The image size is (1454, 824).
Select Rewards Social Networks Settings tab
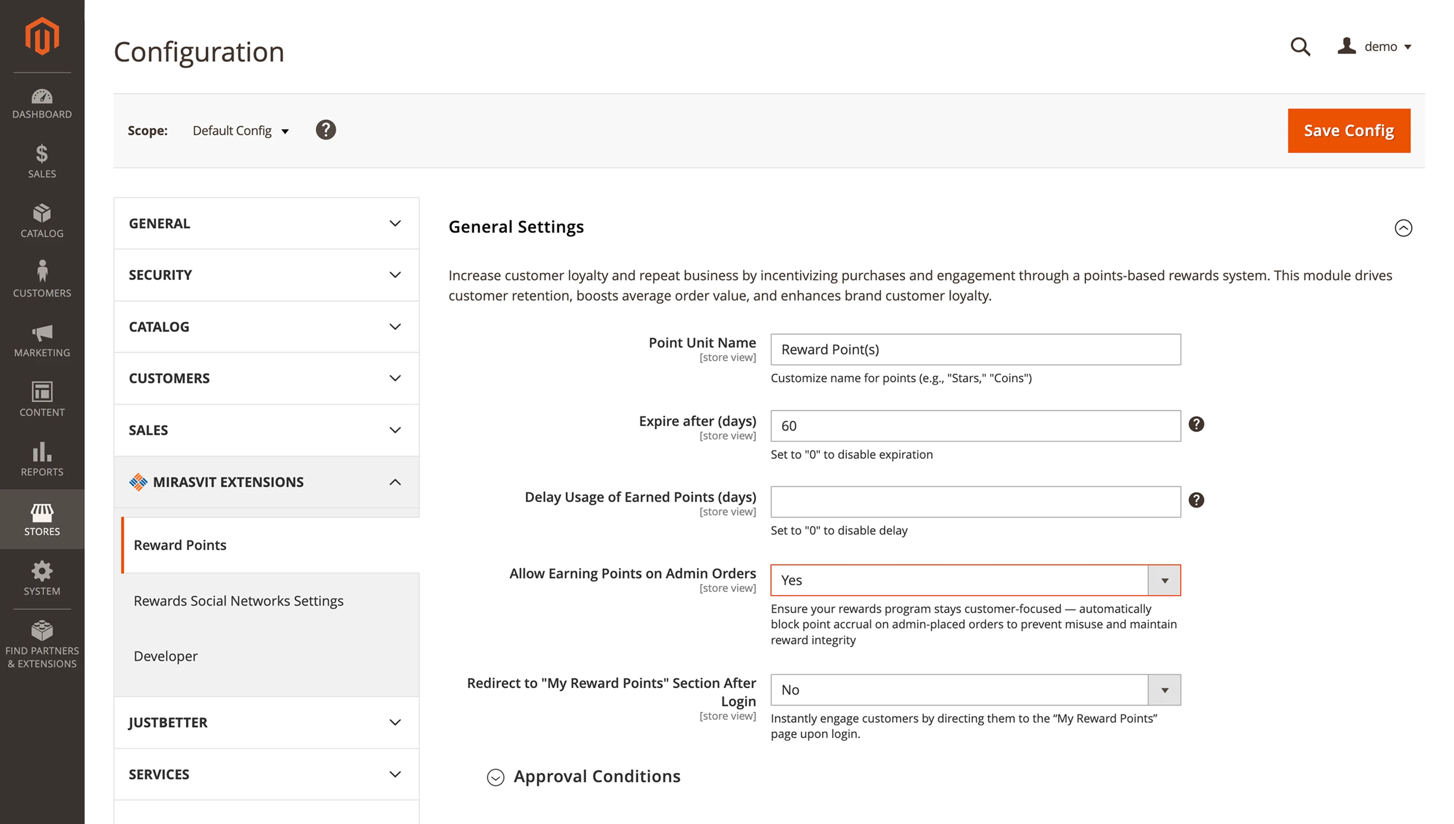[238, 601]
